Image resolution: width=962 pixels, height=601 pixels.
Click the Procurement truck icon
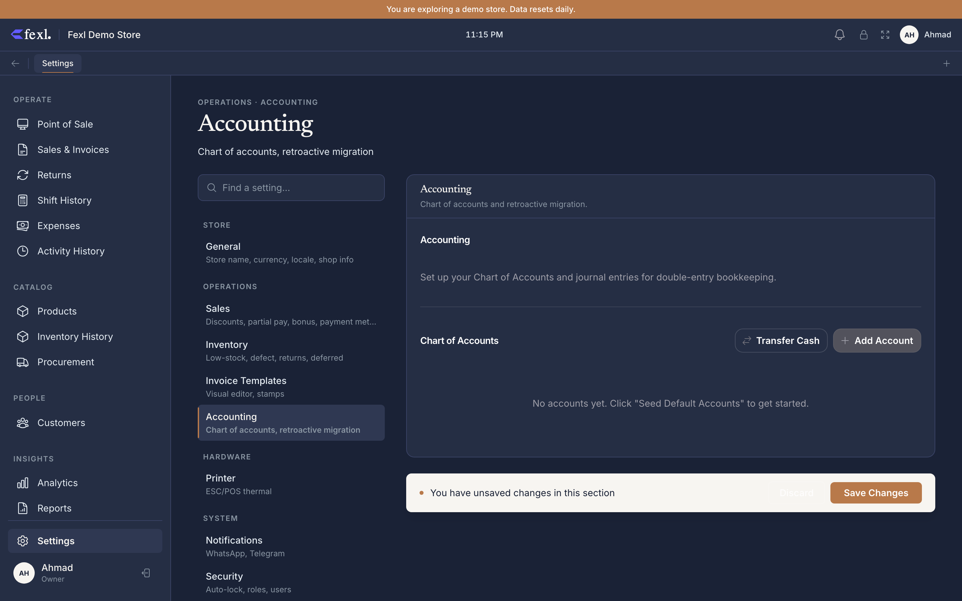[23, 362]
